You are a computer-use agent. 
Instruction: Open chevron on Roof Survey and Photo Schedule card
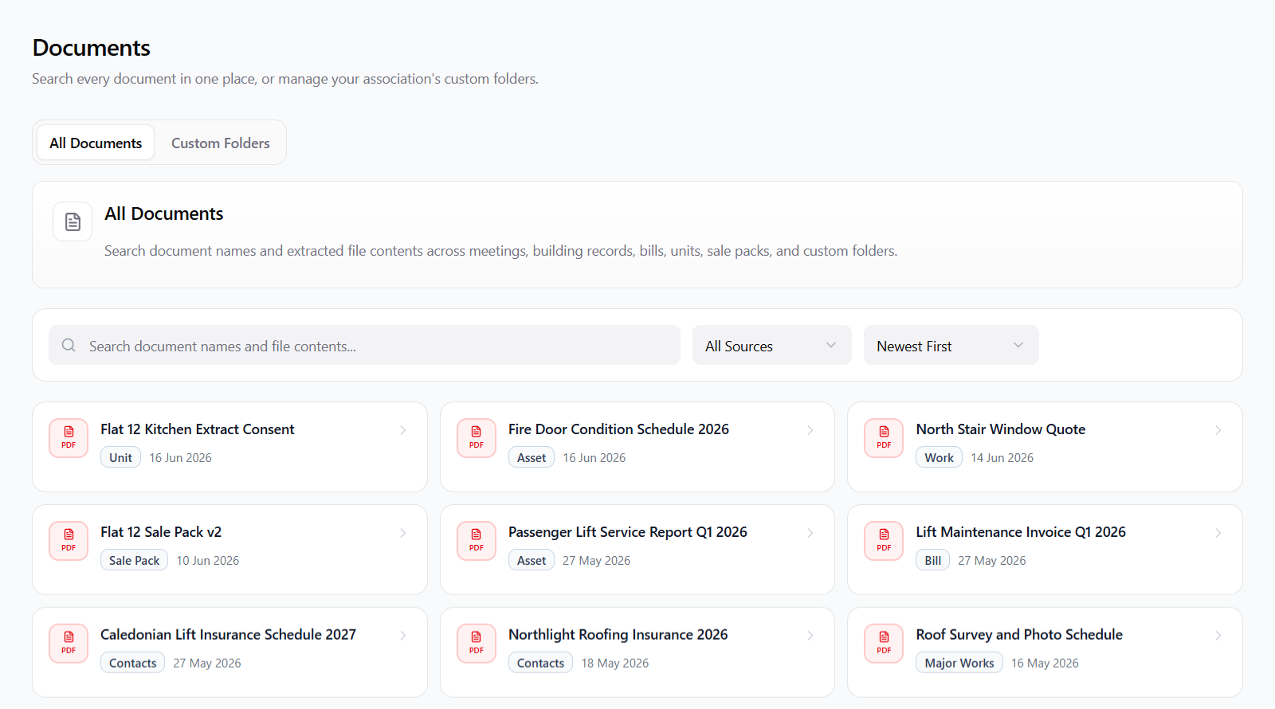tap(1218, 636)
